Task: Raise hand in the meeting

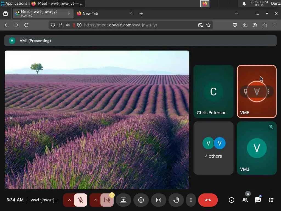Action: pos(176,200)
